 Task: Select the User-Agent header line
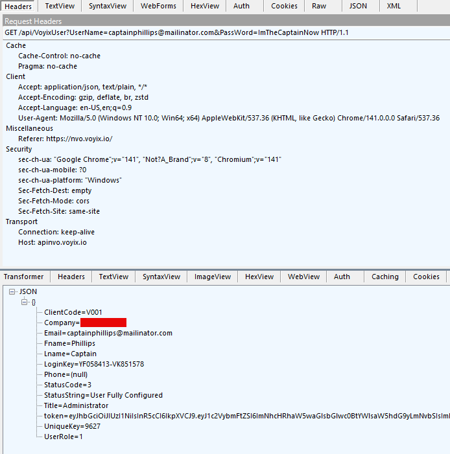pyautogui.click(x=228, y=118)
